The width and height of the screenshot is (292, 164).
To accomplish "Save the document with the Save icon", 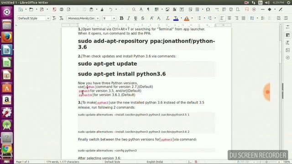I will (x=42, y=10).
